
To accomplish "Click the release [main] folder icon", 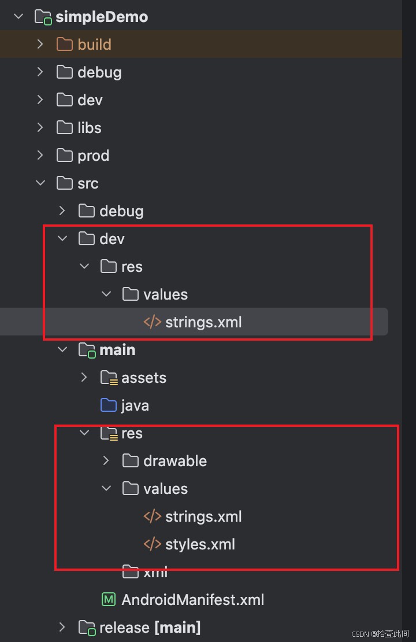I will (87, 628).
